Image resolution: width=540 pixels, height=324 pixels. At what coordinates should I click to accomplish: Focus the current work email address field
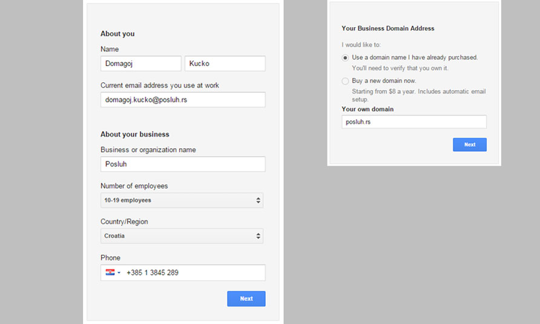tap(183, 100)
